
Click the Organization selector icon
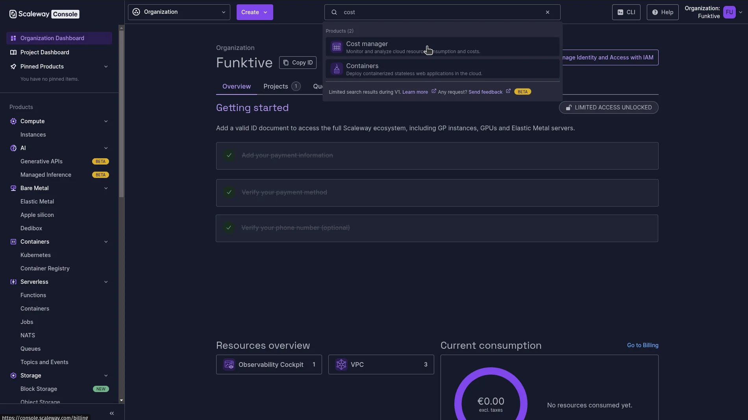[136, 12]
